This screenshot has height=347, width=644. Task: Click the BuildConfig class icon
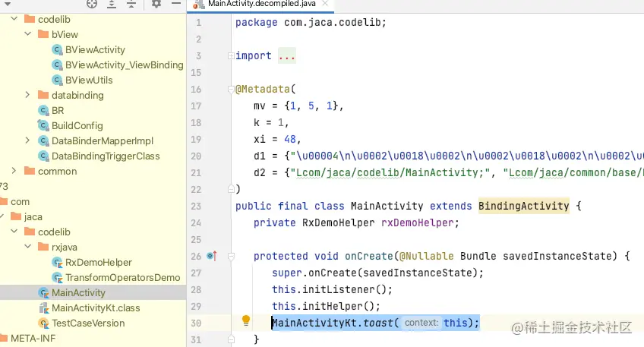(43, 125)
